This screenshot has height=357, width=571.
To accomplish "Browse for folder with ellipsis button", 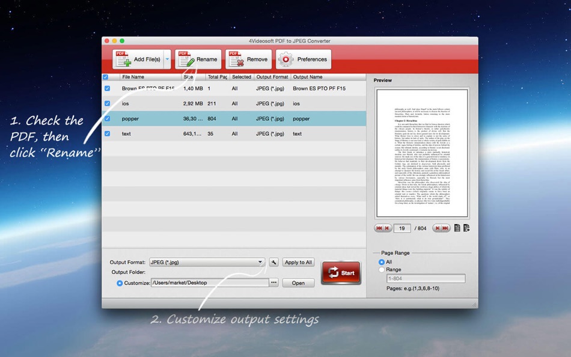I will pyautogui.click(x=274, y=282).
